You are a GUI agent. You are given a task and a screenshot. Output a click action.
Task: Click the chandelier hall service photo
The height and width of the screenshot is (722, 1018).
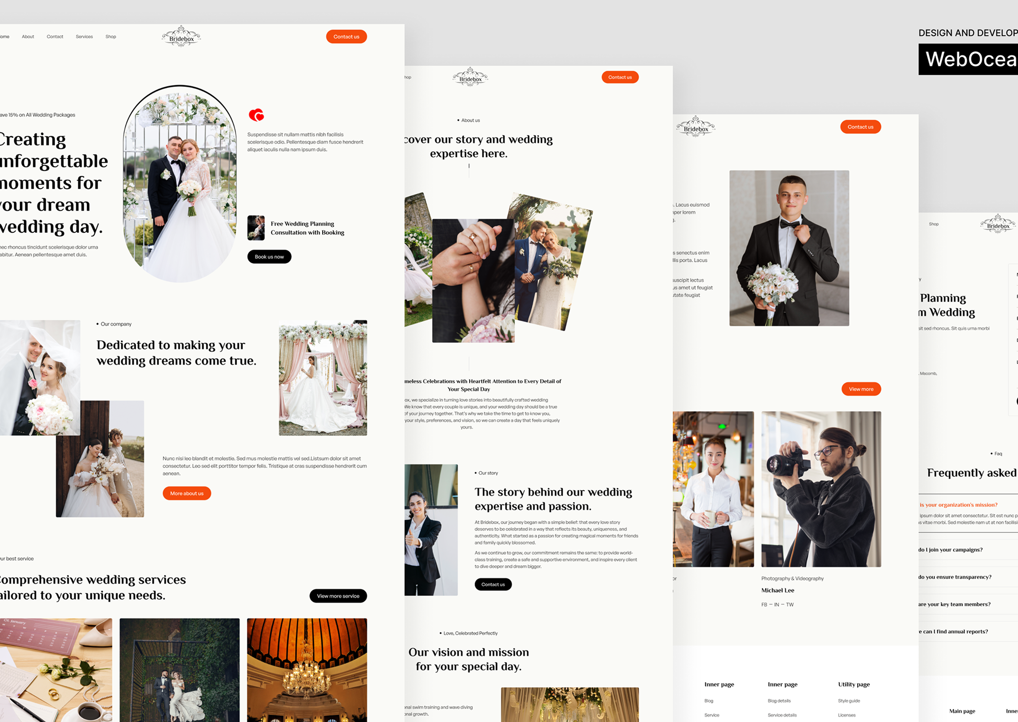point(307,669)
